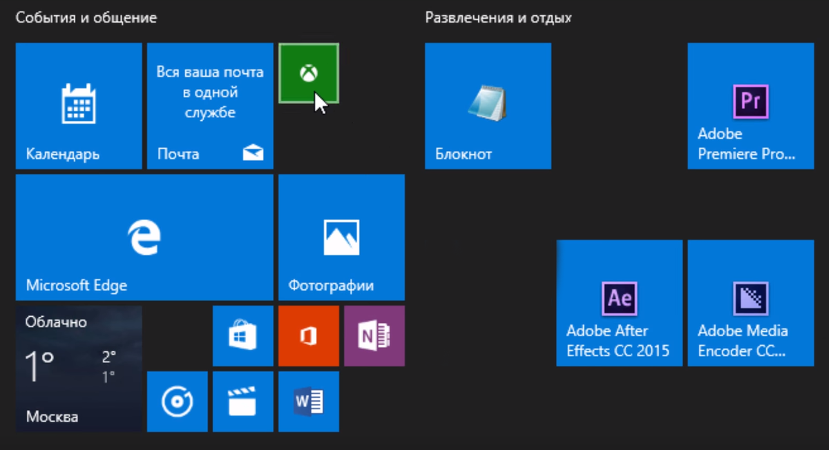829x450 pixels.
Task: Launch Adobe After Effects CC 2015 tile
Action: tap(620, 303)
